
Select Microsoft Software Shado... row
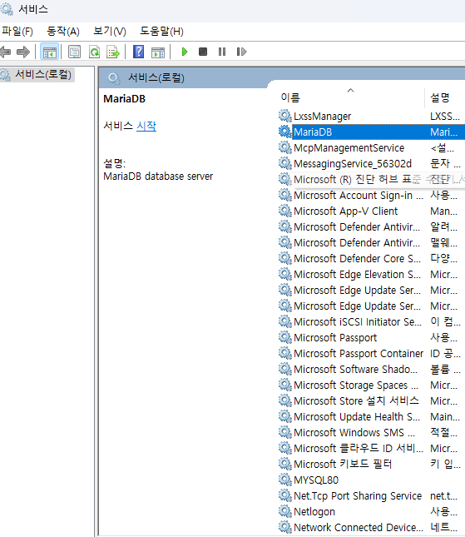click(371, 369)
